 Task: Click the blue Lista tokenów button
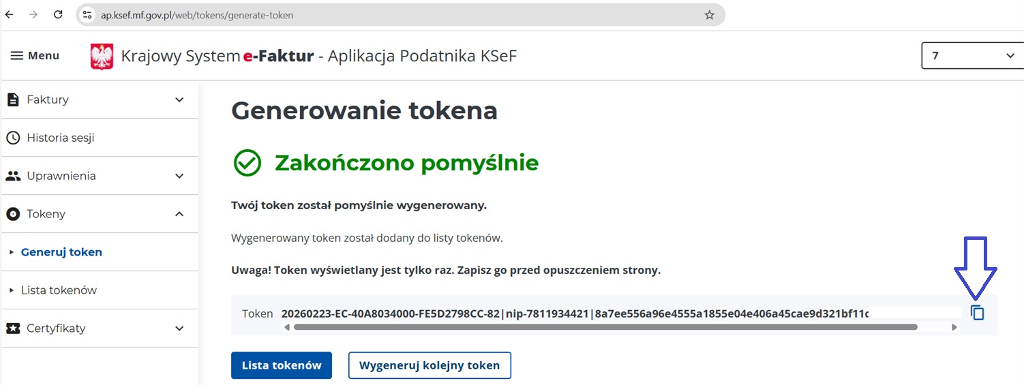click(x=281, y=365)
